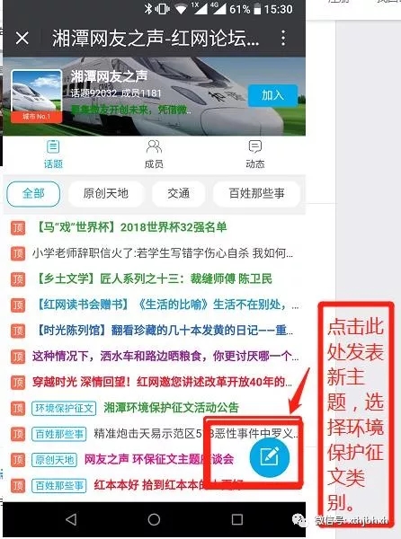The width and height of the screenshot is (401, 539).
Task: Open the 湘潭环境保护征文活动公告 post
Action: coord(171,408)
